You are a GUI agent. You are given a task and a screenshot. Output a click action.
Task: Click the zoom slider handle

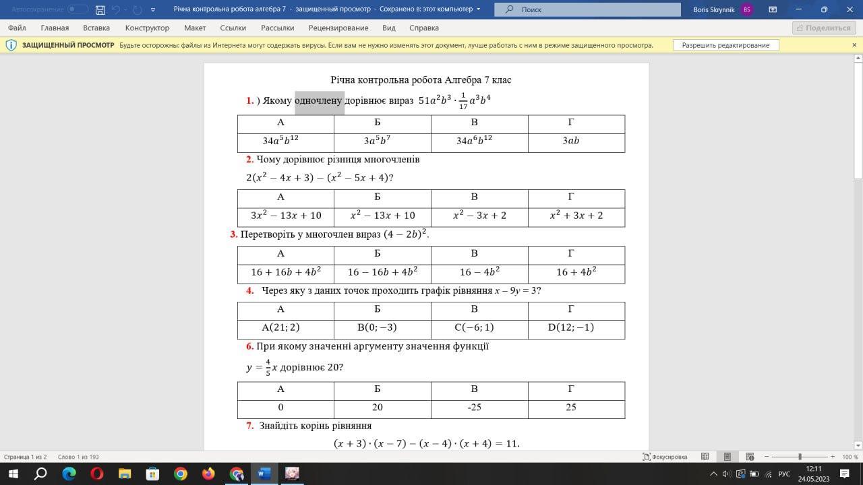tap(800, 457)
